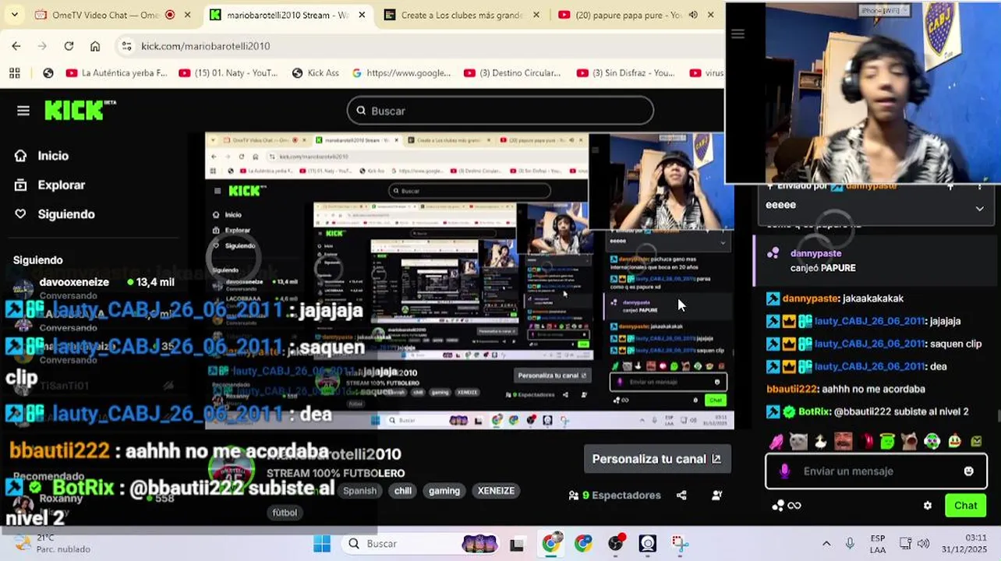View site information for kick.com
Viewport: 1001px width, 561px height.
pos(127,46)
